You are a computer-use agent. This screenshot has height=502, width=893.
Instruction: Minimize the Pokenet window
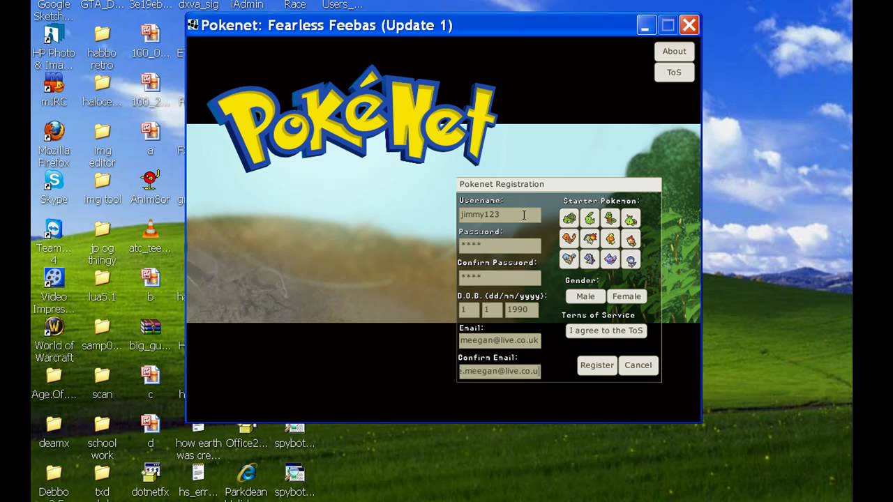647,26
